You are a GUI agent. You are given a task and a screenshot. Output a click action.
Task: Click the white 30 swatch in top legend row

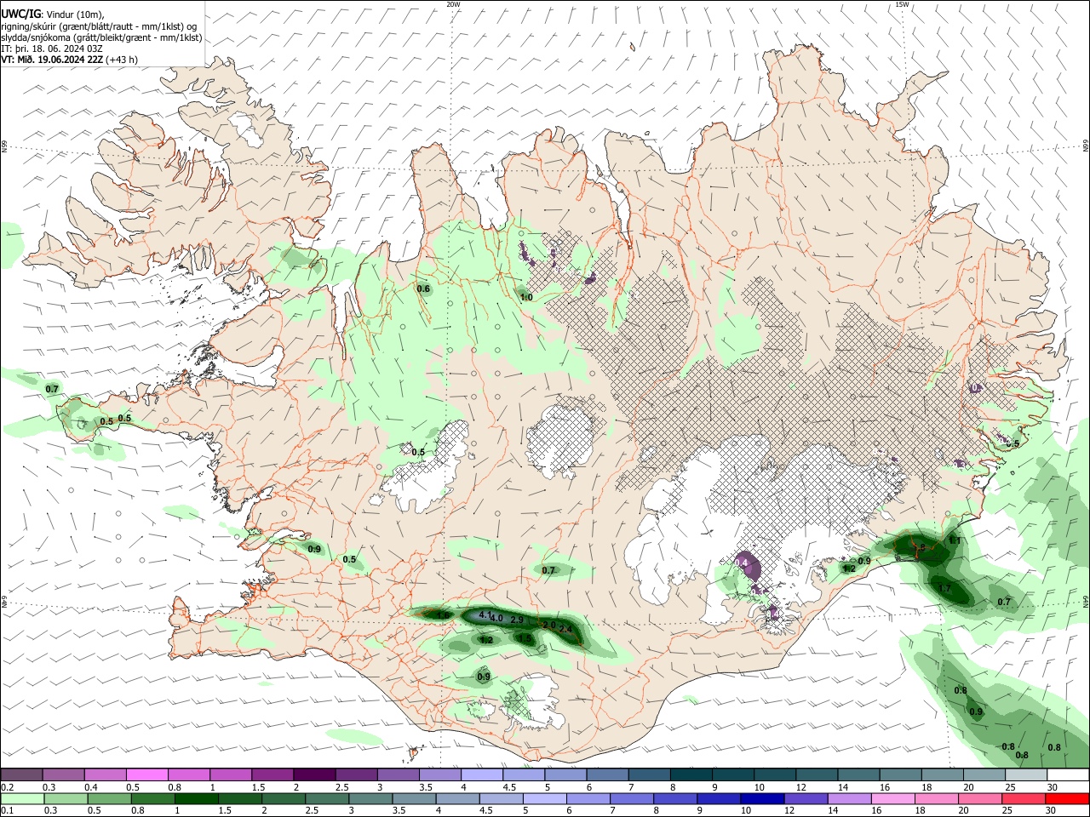[1067, 775]
